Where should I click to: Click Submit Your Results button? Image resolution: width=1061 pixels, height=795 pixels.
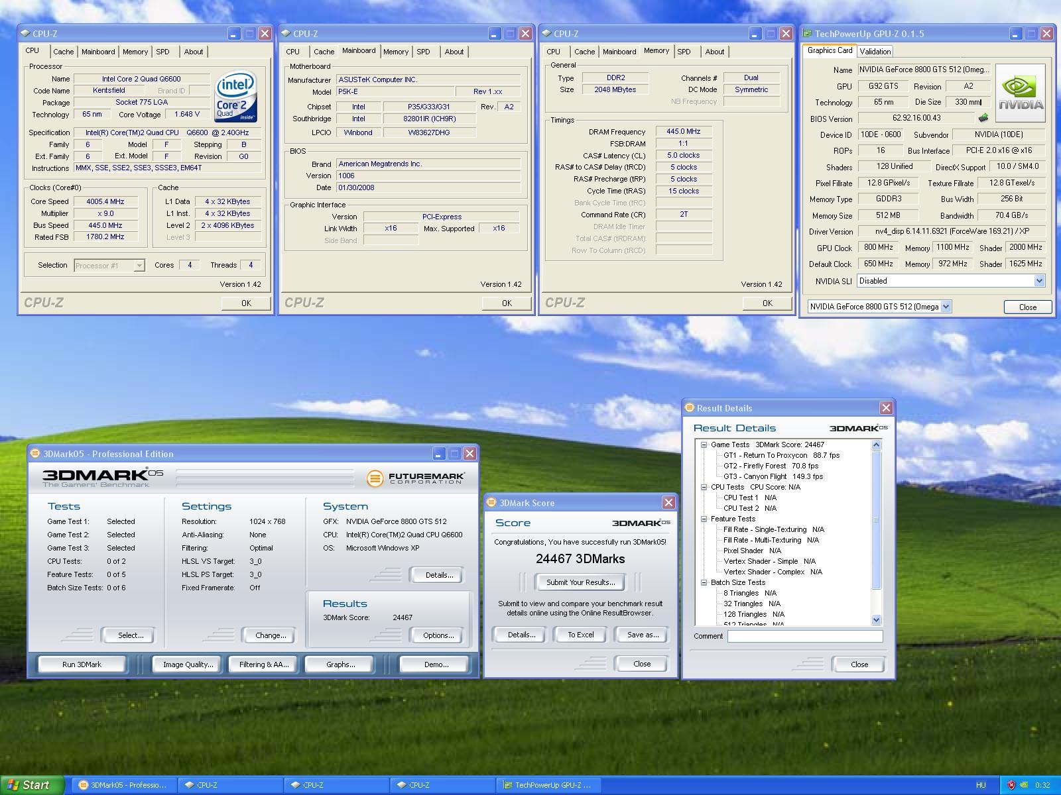coord(581,582)
